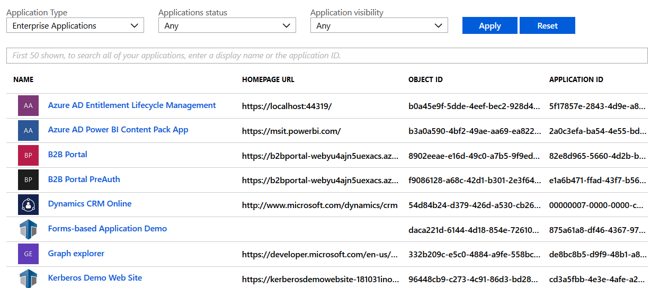
Task: Select application ID starting de8bc8b5
Action: [x=598, y=255]
